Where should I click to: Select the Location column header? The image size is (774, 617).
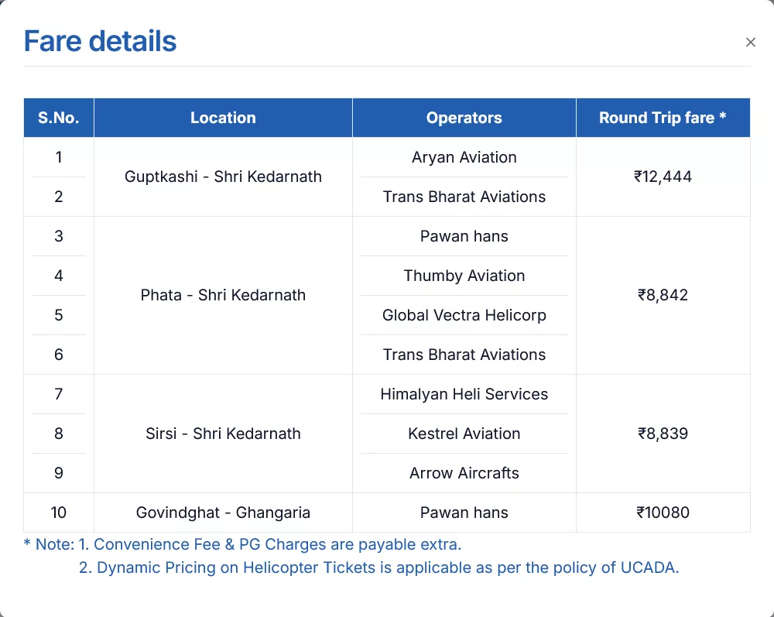click(223, 118)
